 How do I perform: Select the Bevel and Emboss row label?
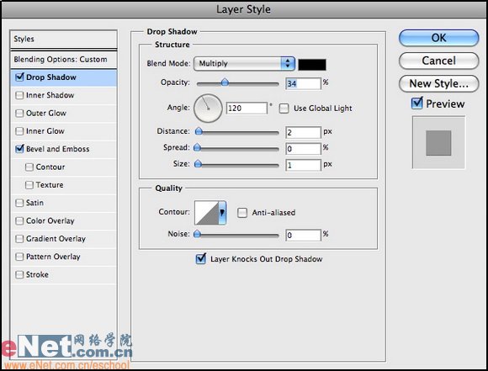pyautogui.click(x=57, y=149)
